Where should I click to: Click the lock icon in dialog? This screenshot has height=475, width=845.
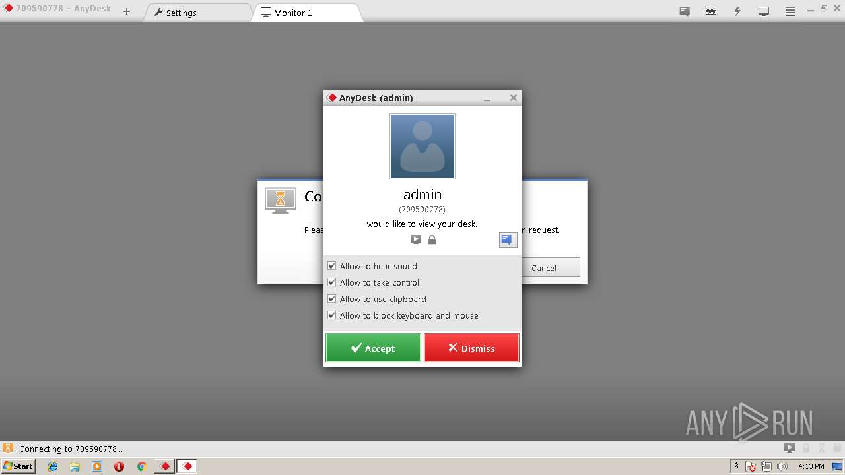(432, 239)
